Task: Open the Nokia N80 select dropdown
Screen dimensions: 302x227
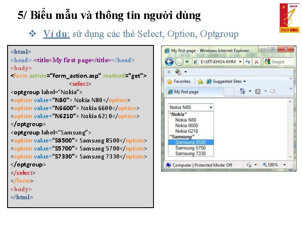Action: [191, 107]
